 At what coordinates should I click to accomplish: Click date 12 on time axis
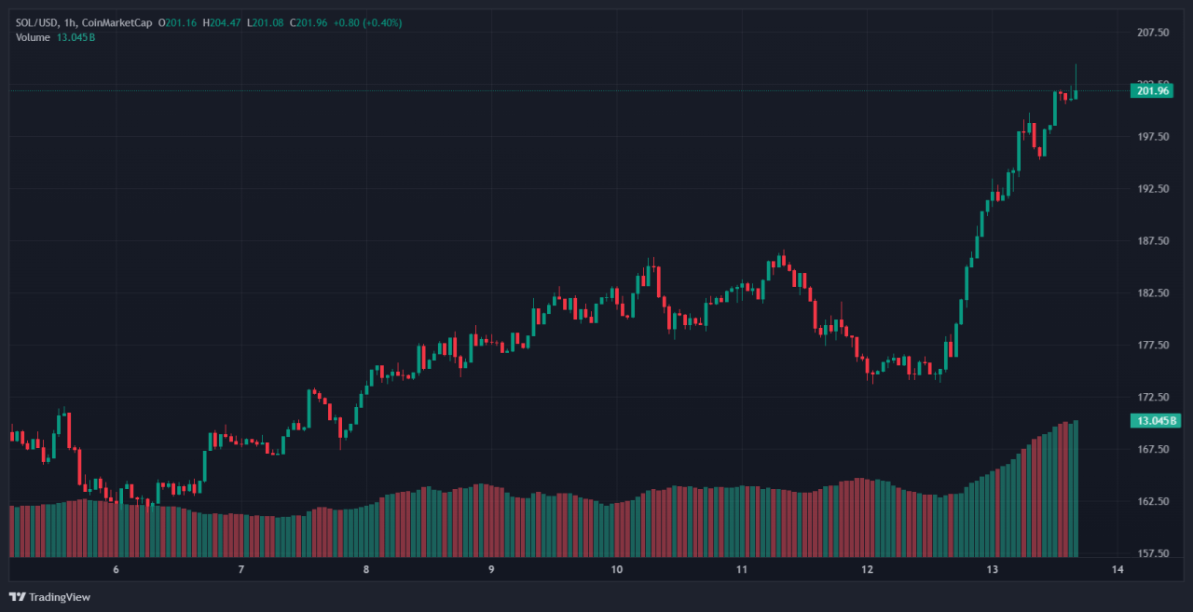pyautogui.click(x=867, y=569)
